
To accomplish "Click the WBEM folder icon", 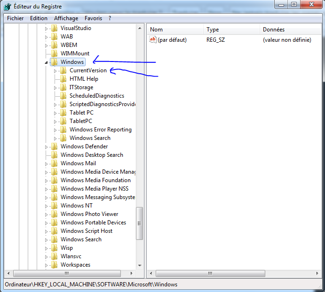I will pos(54,45).
